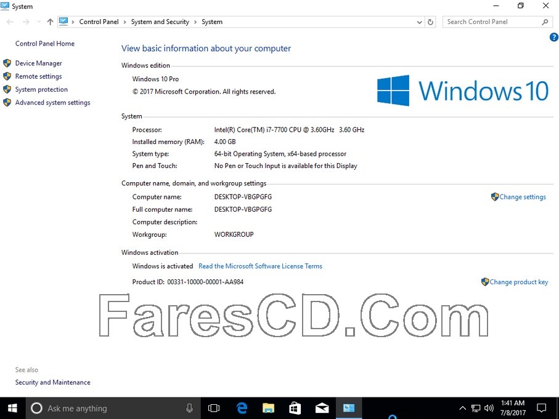Open System protection link

tap(41, 89)
